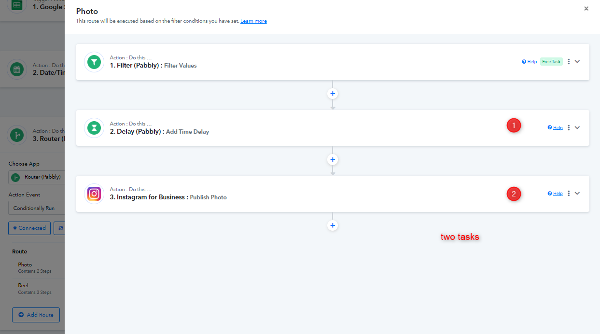Expand the Filter (Pabbly) step chevron
The height and width of the screenshot is (334, 600).
[577, 62]
